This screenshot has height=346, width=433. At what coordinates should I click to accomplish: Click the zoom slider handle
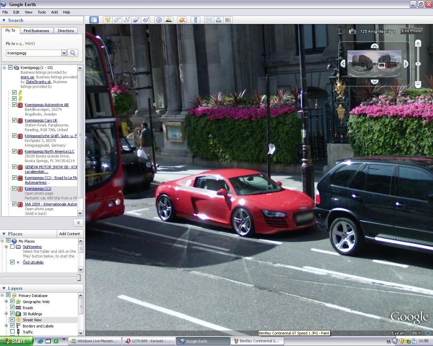coord(418,64)
